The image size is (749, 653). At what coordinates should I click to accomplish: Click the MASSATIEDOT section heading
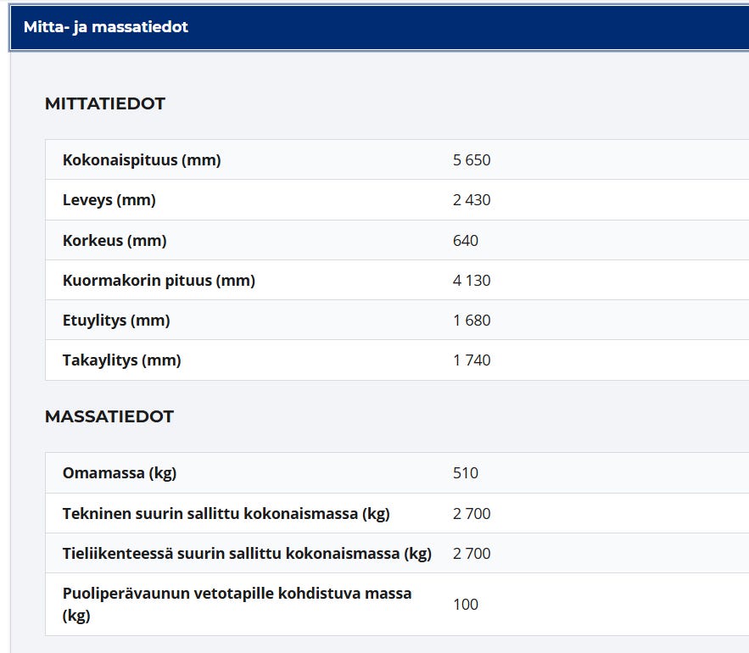[x=109, y=416]
